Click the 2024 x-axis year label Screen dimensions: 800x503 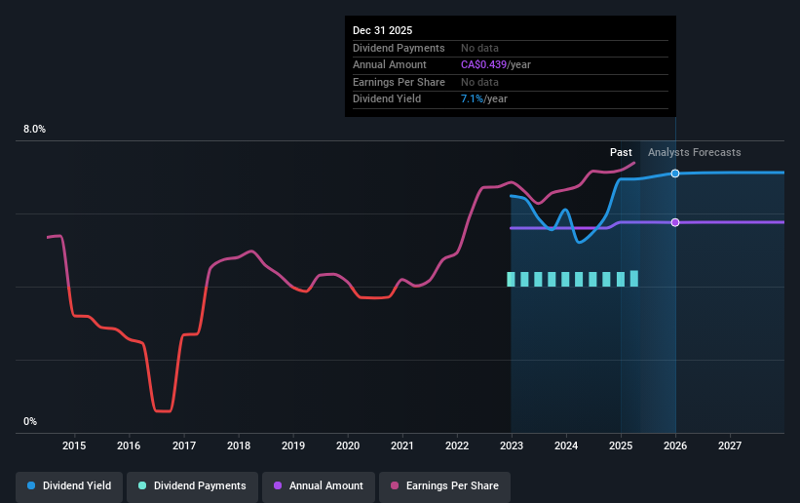click(x=566, y=445)
